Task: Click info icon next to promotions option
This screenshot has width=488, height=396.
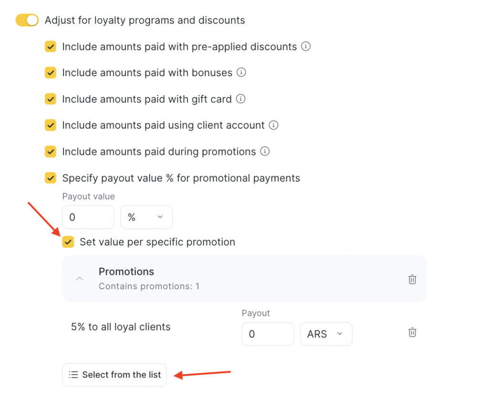Action: point(265,152)
